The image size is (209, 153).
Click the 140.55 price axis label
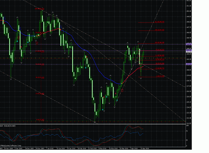coord(189,70)
